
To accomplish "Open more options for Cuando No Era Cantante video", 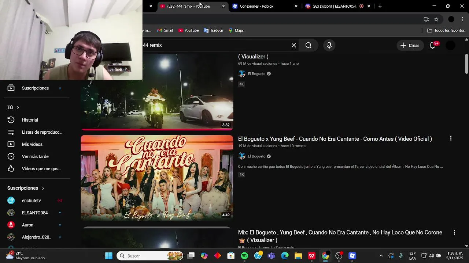I will [451, 138].
